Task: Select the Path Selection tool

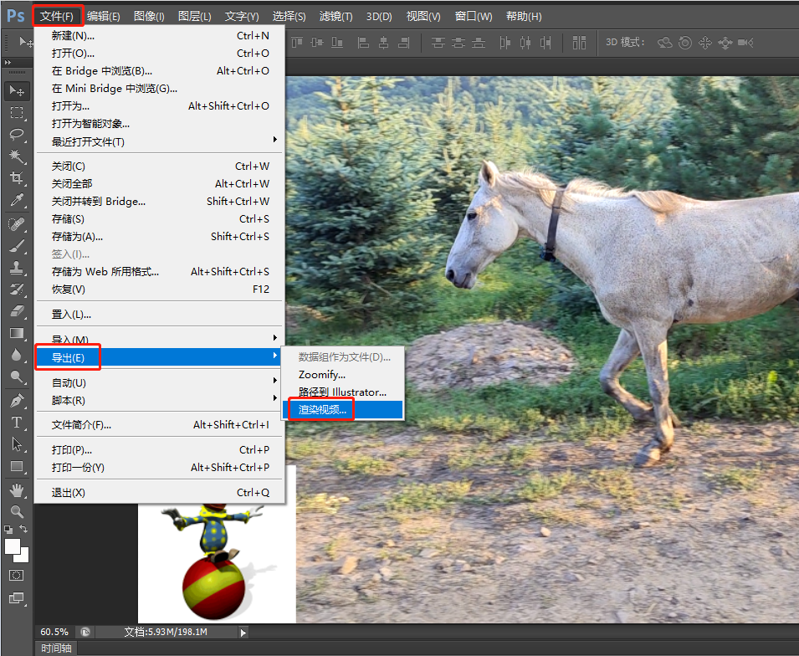Action: tap(17, 444)
